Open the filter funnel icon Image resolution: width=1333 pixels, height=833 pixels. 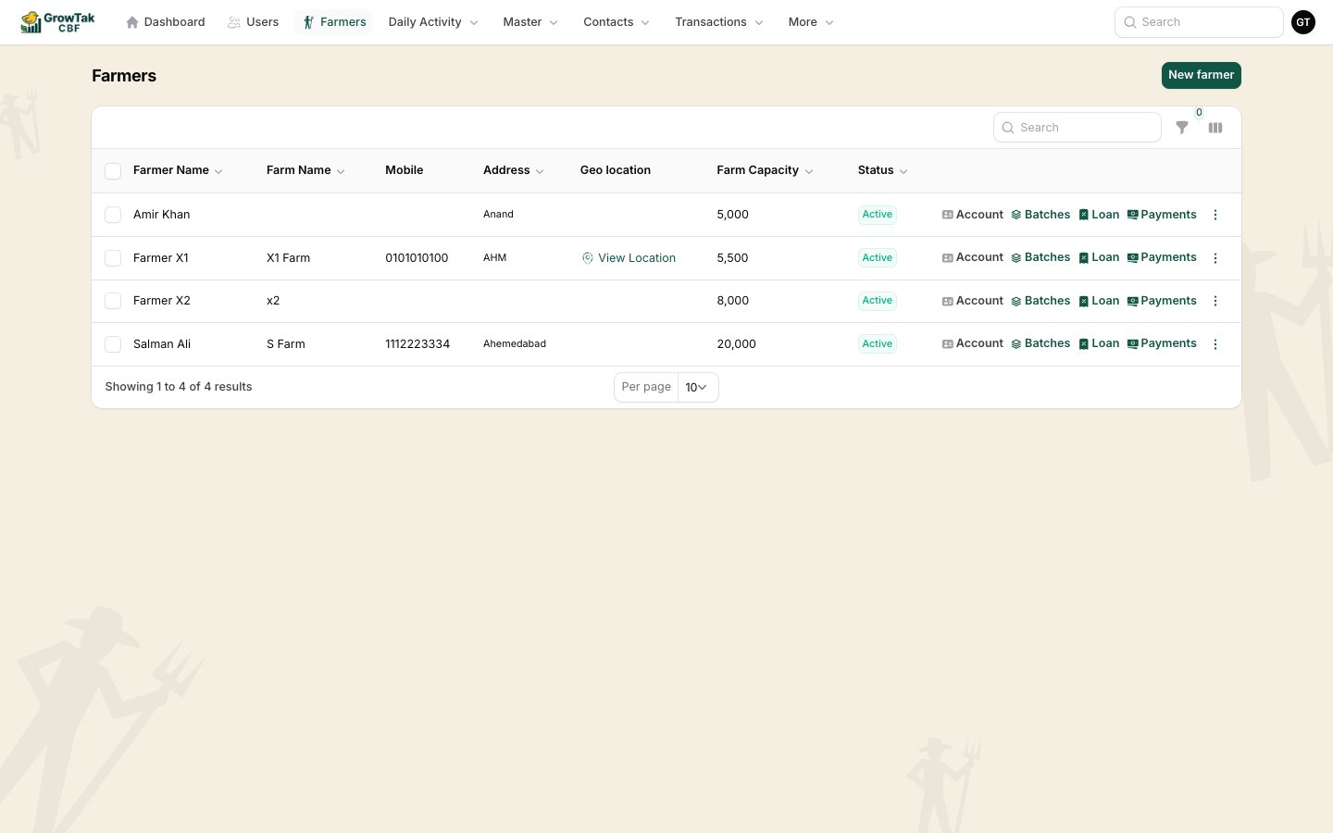[x=1182, y=128]
